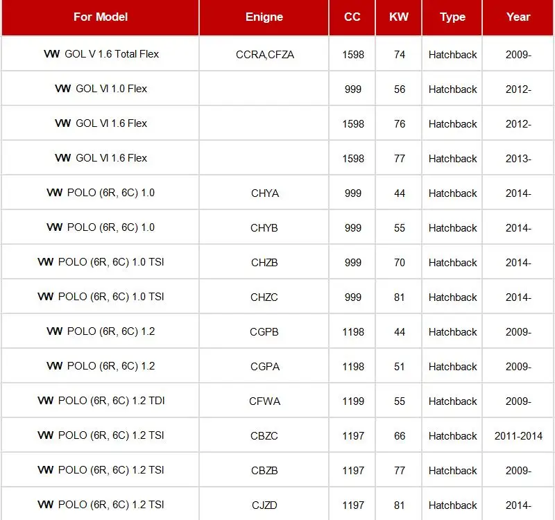The width and height of the screenshot is (555, 520).
Task: Select "VW POLO (6R, 6C) 1.2" in the CGPA row
Action: click(101, 366)
